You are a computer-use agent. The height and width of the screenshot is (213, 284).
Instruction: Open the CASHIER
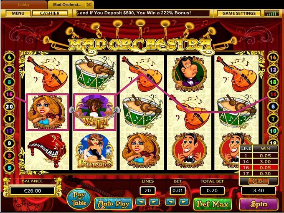pos(50,13)
